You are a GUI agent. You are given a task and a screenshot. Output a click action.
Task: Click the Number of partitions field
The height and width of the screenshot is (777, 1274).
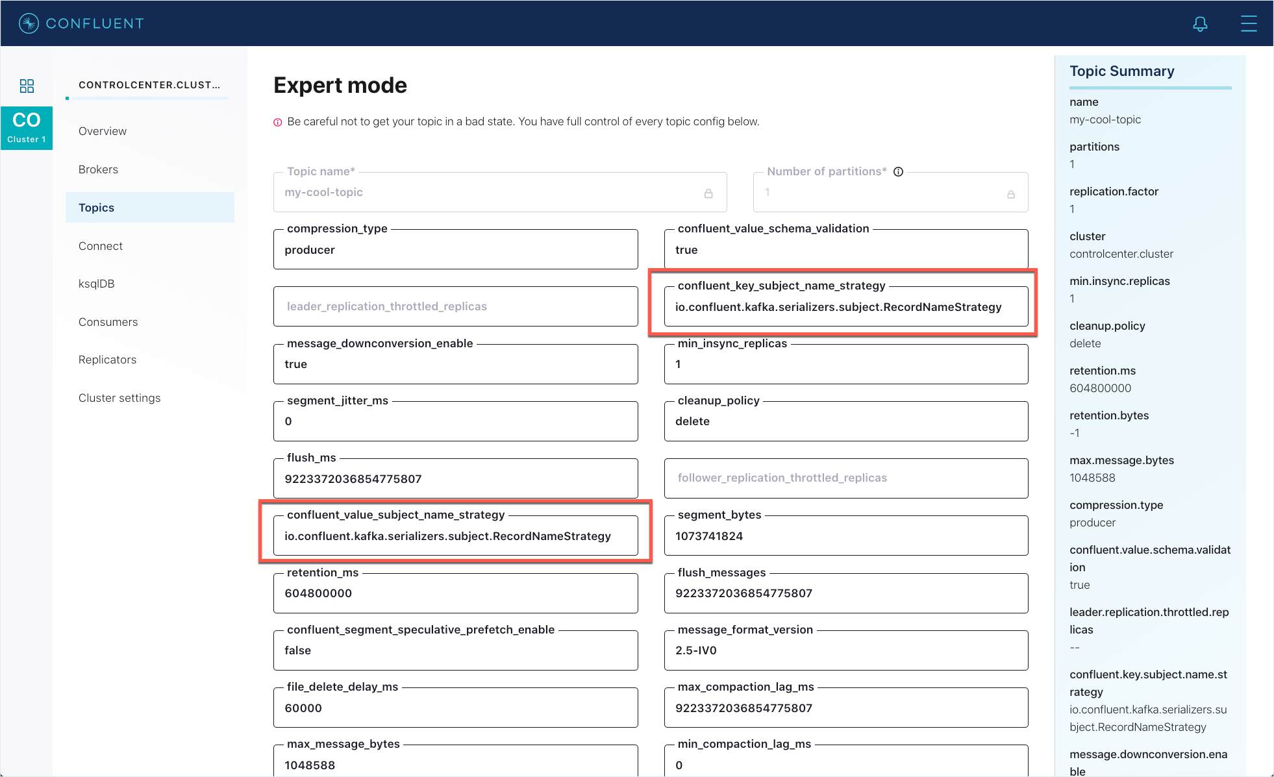click(890, 192)
